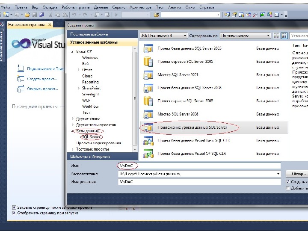This screenshot has width=308, height=231.
Task: Click the Toolbox wrench toolbar icon
Action: pos(255,15)
